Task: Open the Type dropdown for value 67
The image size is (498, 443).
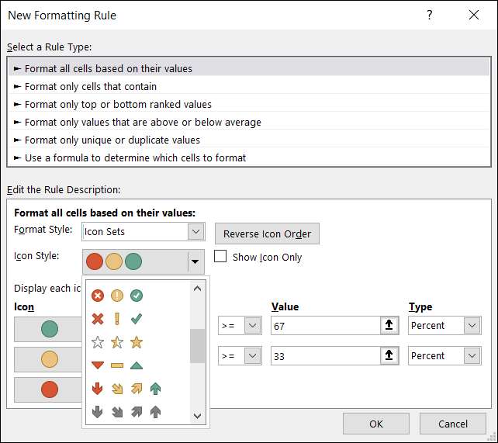Action: click(x=472, y=326)
